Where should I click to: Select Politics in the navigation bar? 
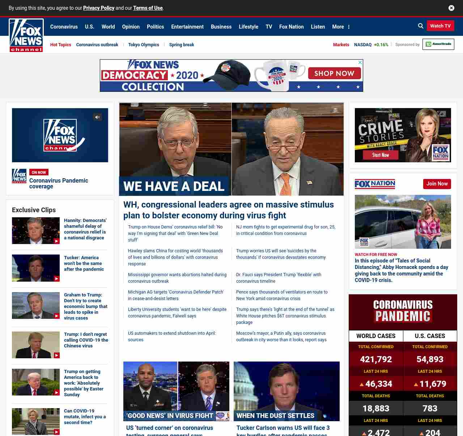[155, 27]
